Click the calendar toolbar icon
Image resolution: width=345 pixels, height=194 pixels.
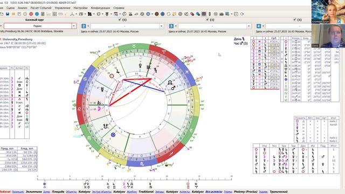[x=116, y=14]
